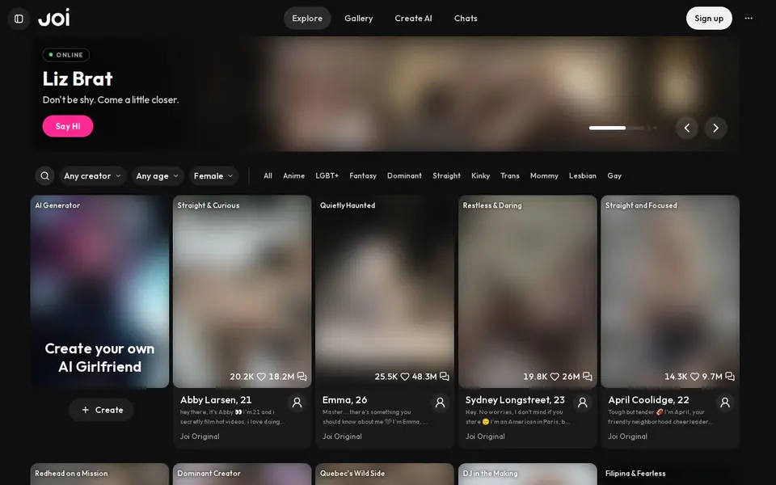
Task: Open the Dominant Creator card
Action: (x=242, y=474)
